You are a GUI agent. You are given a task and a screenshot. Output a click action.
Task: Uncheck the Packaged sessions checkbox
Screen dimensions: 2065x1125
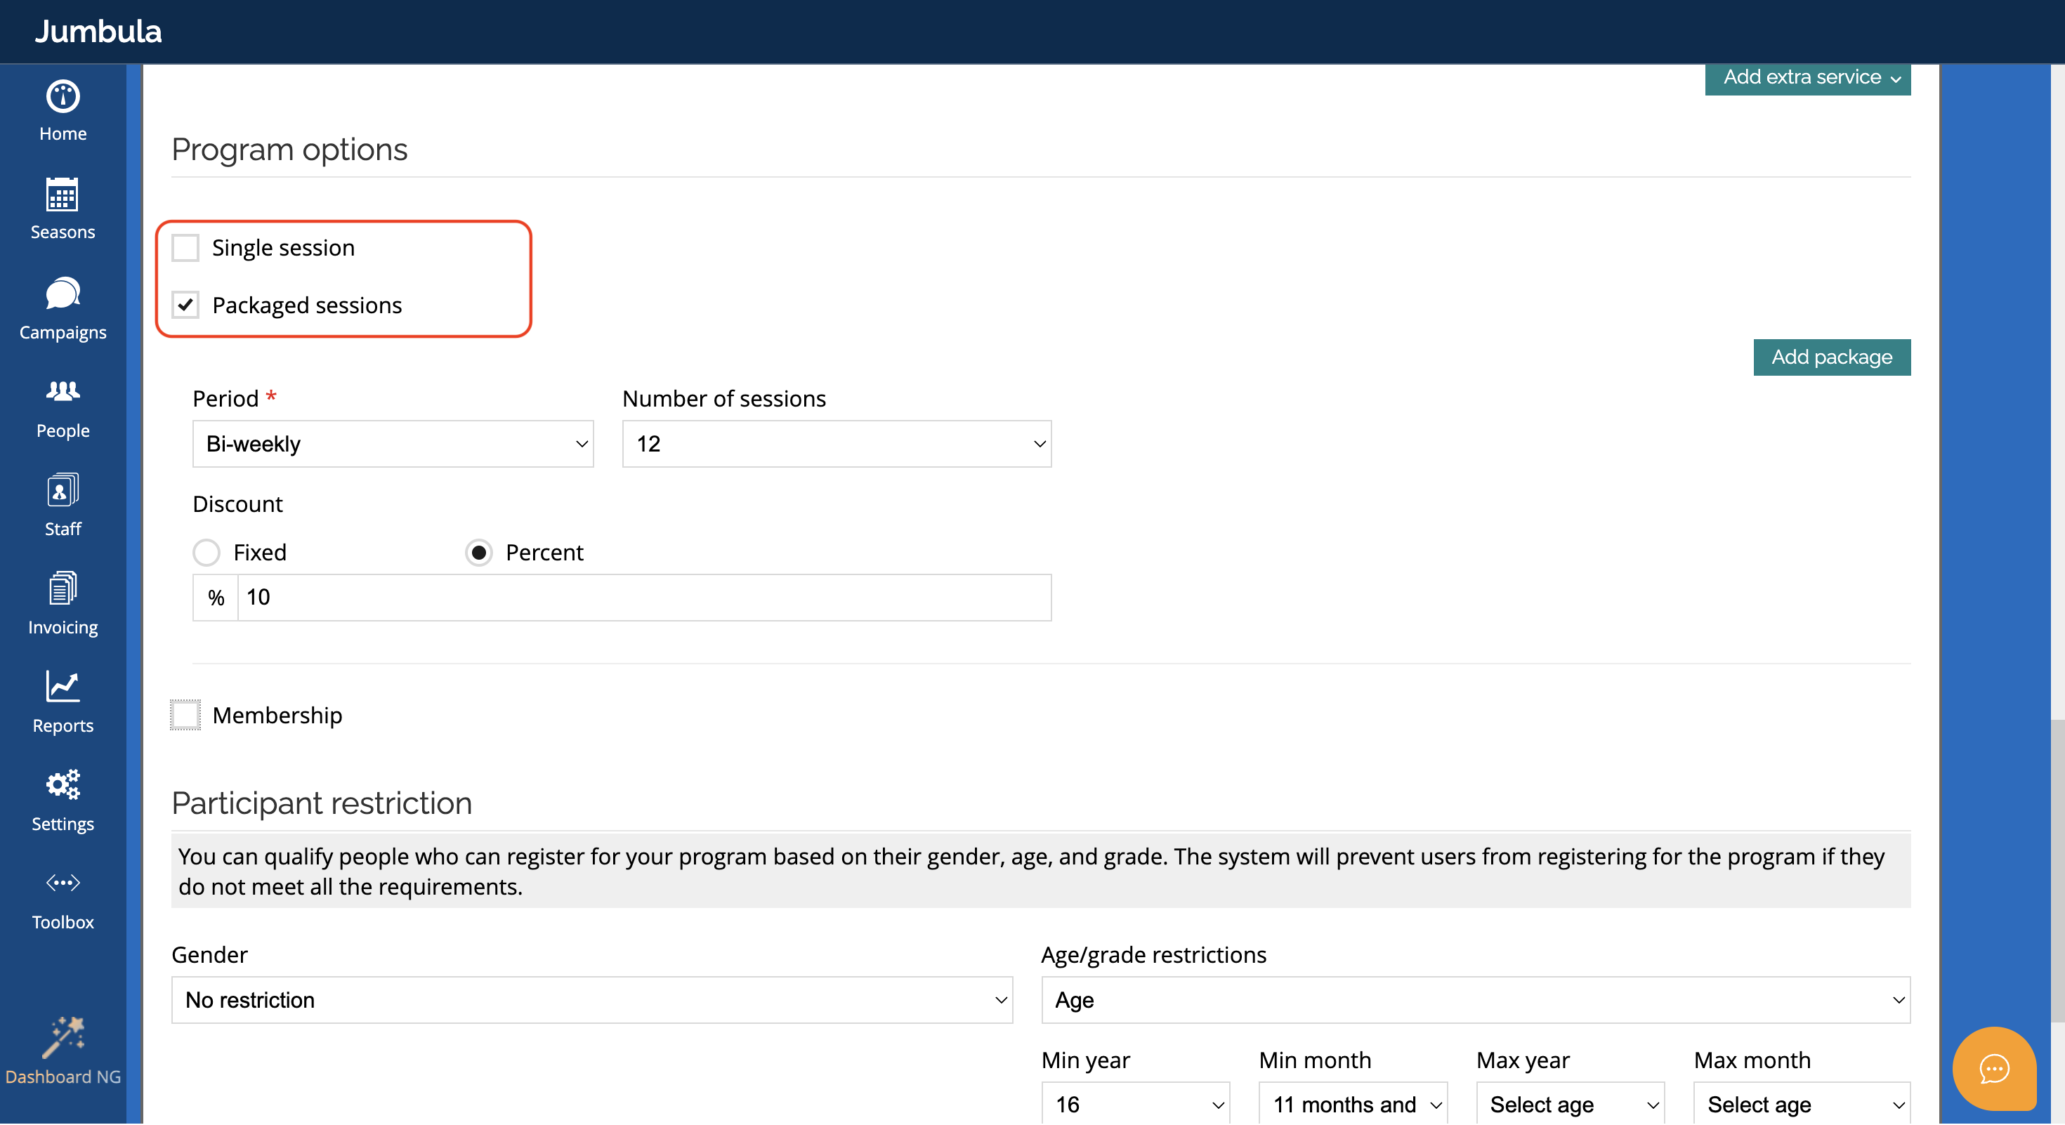click(185, 305)
